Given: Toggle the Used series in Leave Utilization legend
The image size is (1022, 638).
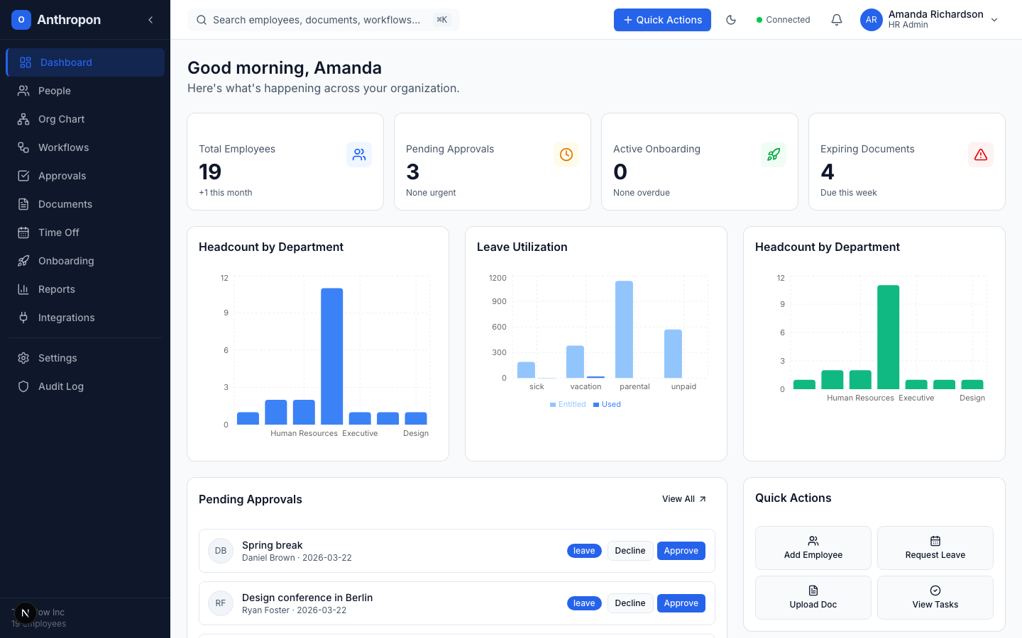Looking at the screenshot, I should (607, 404).
